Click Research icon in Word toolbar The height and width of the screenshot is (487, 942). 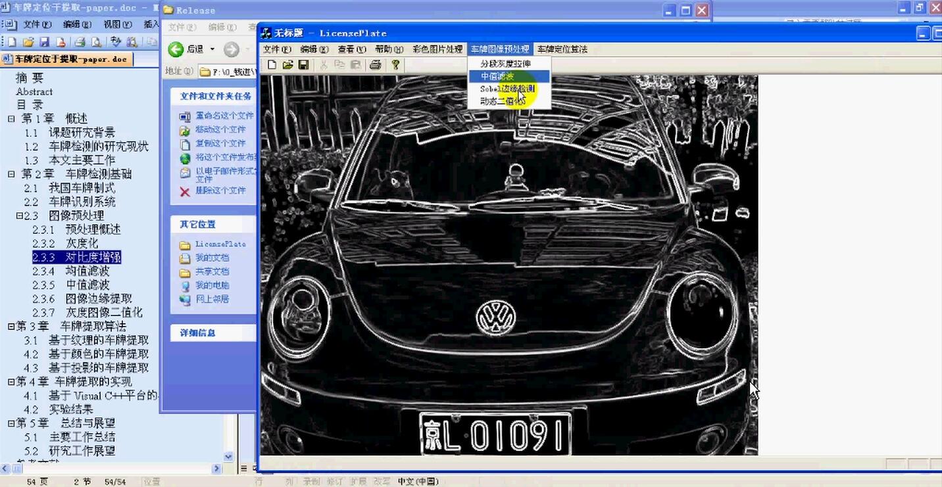pos(132,42)
